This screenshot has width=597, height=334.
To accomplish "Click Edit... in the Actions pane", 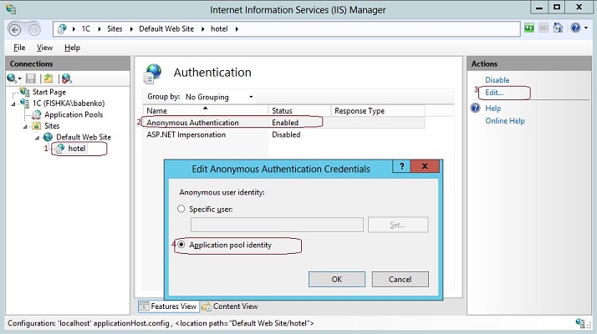I will (494, 93).
